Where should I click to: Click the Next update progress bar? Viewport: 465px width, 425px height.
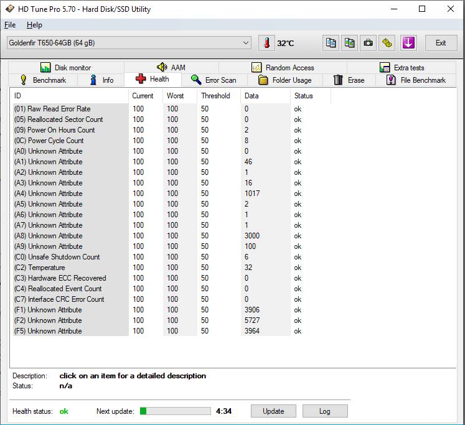point(176,411)
